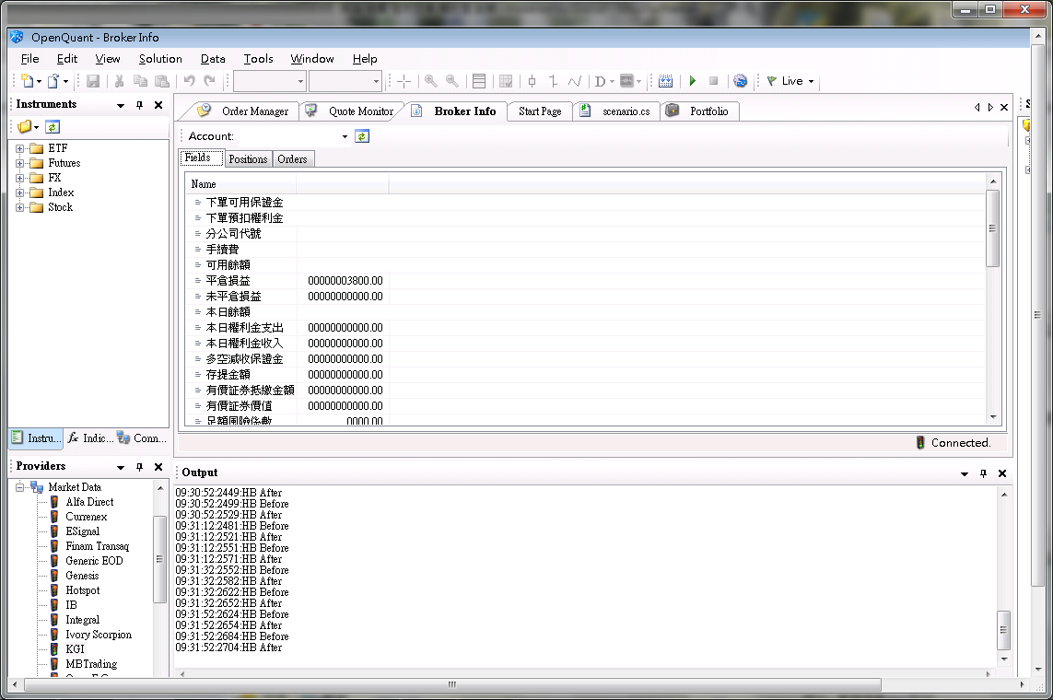Pin the Instruments panel
The width and height of the screenshot is (1053, 700).
point(140,105)
